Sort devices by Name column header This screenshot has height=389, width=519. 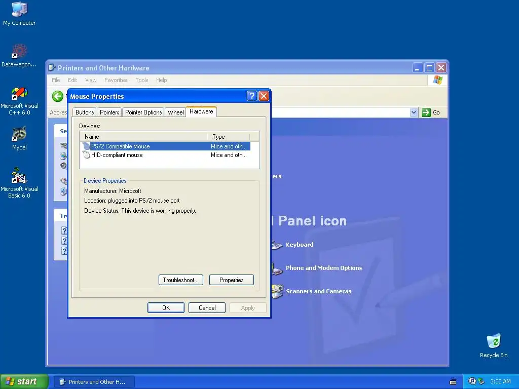pyautogui.click(x=143, y=137)
